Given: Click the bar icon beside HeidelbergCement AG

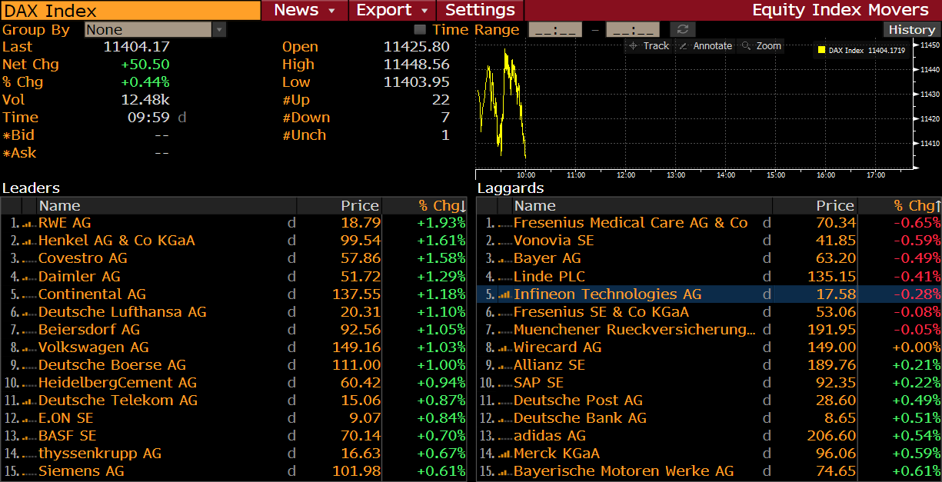Looking at the screenshot, I should 28,382.
